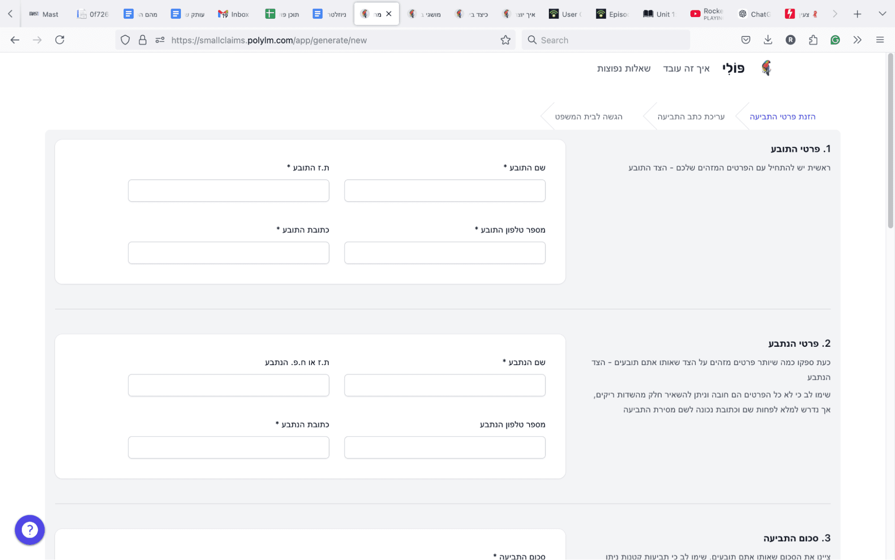Focus the שם הנתבע input field
895x560 pixels.
445,385
